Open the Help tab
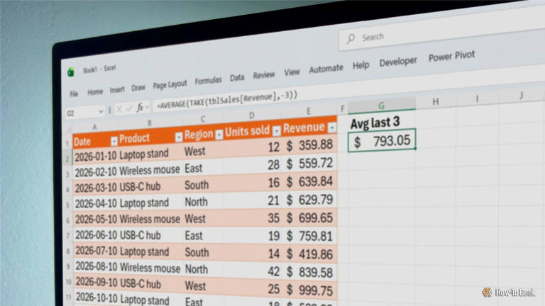This screenshot has width=545, height=306. pos(360,65)
